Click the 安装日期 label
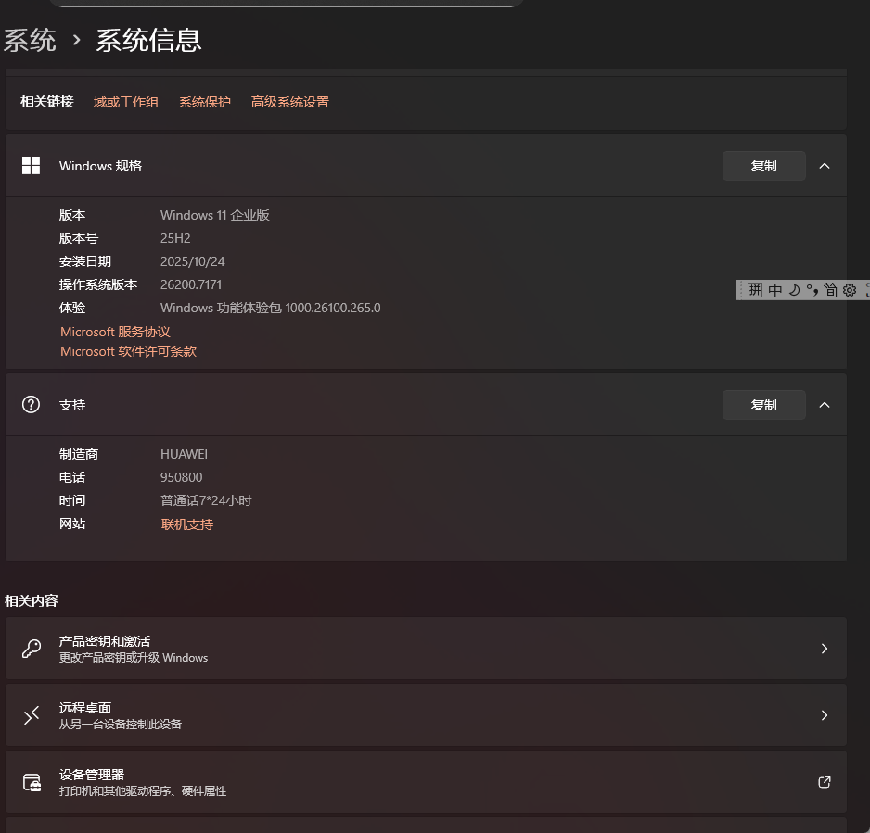This screenshot has height=833, width=870. [x=85, y=261]
